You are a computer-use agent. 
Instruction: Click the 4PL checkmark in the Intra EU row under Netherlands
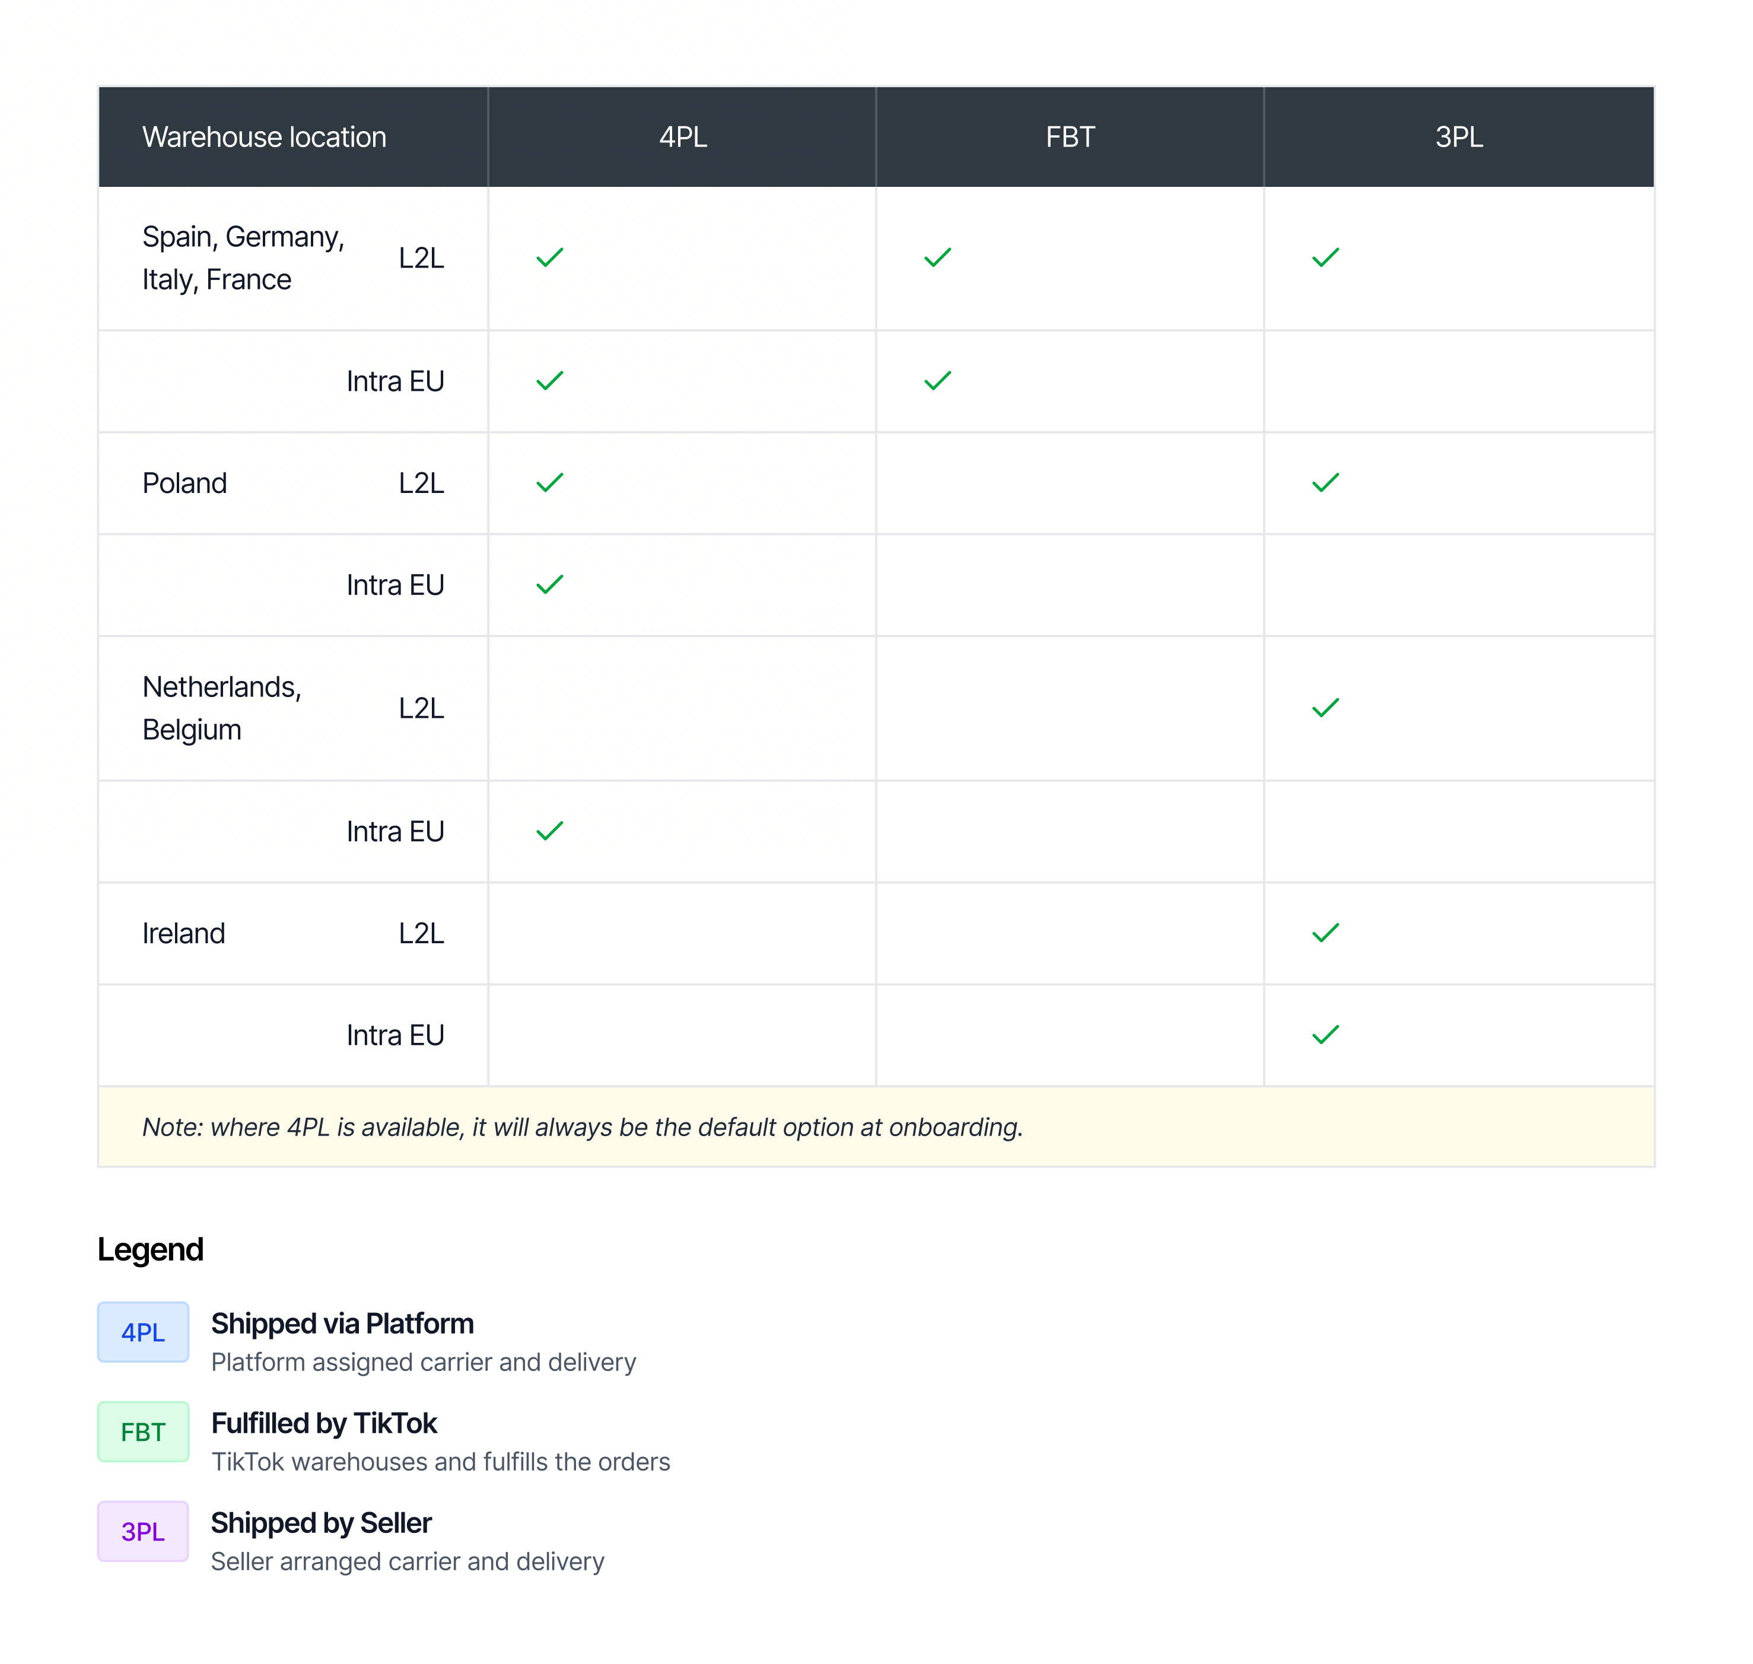(549, 831)
